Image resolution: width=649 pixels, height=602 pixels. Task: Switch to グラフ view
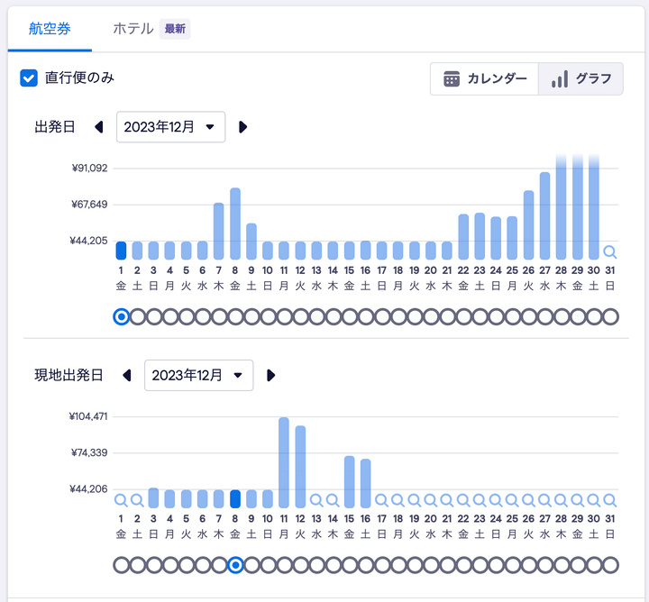click(580, 78)
